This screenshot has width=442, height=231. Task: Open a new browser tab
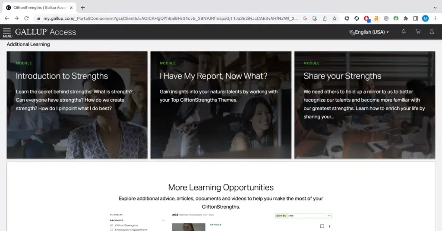(82, 8)
